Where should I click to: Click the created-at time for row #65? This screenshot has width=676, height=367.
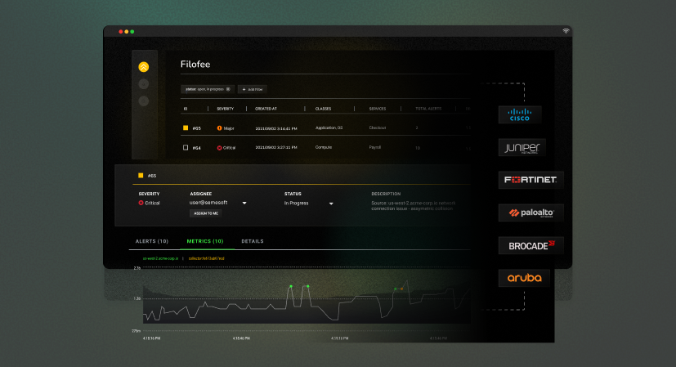click(276, 128)
